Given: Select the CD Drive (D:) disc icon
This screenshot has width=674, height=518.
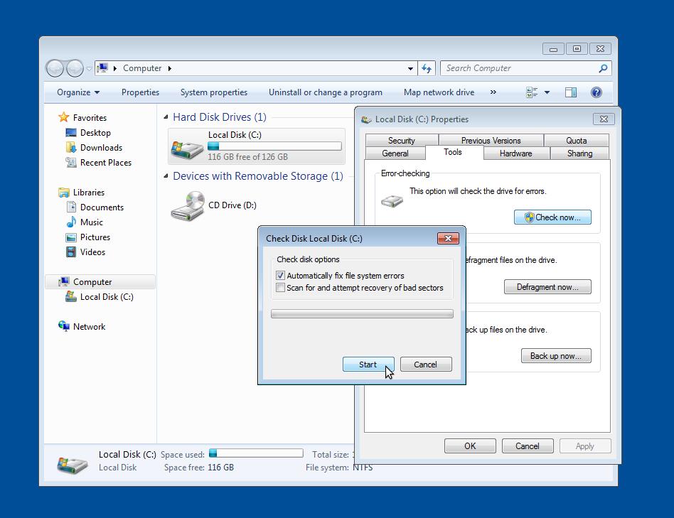Looking at the screenshot, I should click(x=188, y=206).
